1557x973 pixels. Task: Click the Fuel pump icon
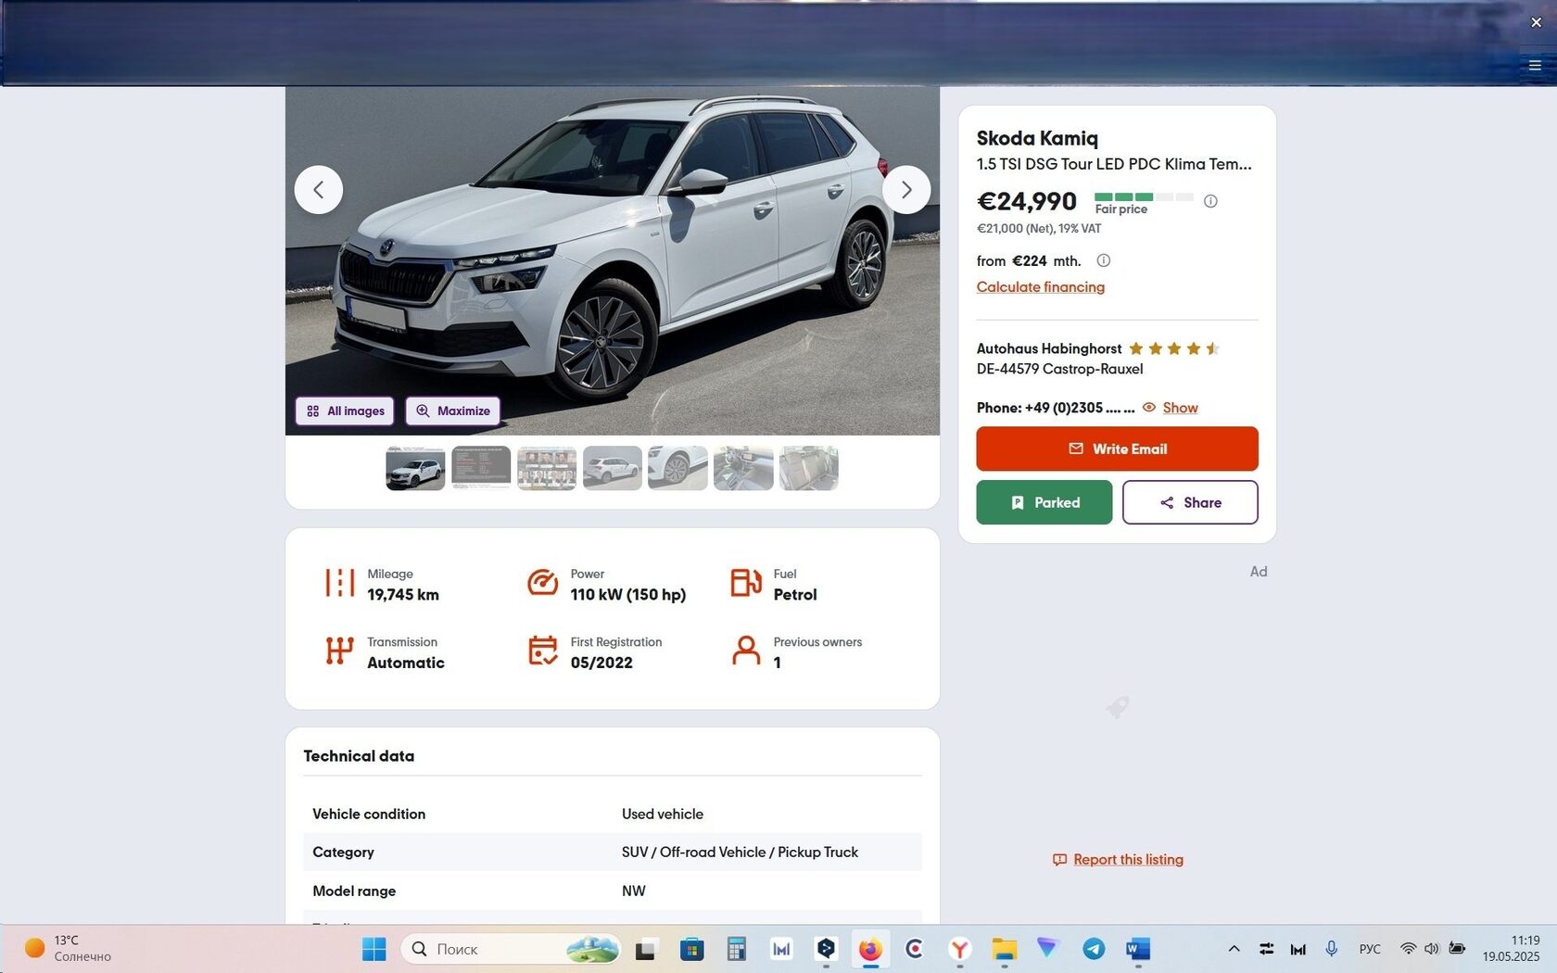(x=745, y=583)
